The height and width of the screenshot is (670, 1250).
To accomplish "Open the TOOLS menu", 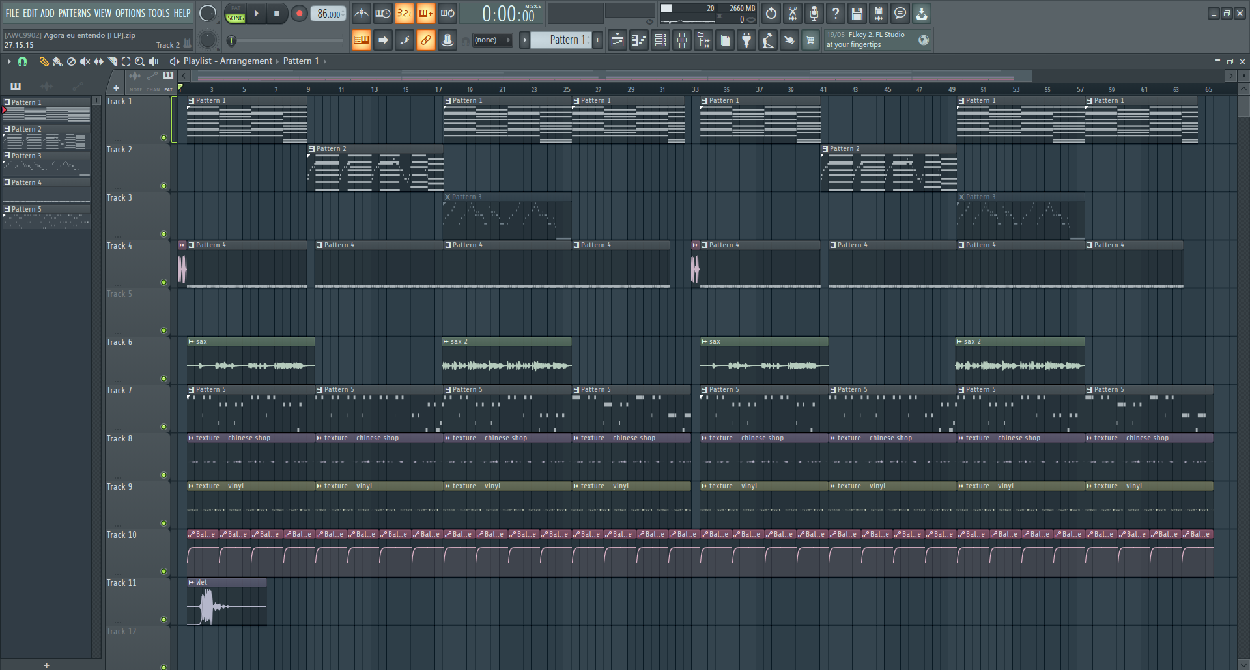I will (159, 13).
